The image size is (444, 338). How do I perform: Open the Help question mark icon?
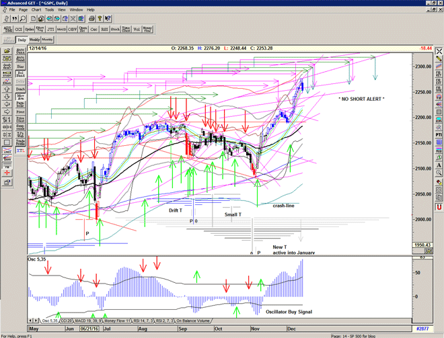[100, 19]
